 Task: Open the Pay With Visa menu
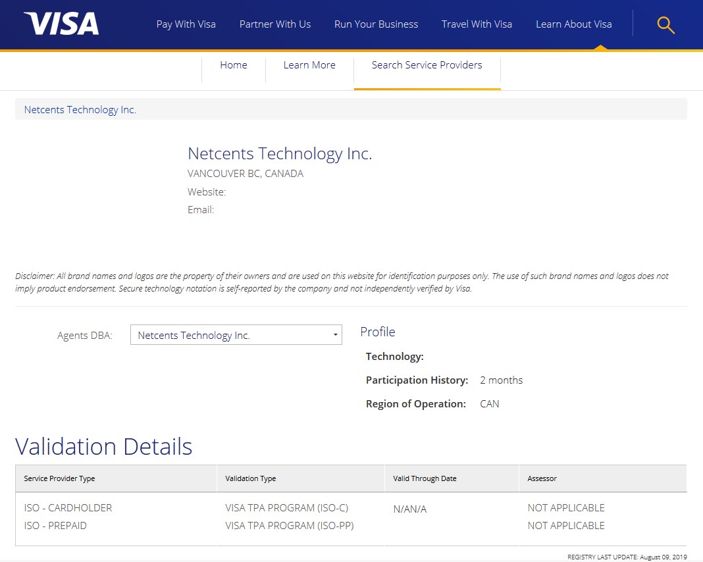pos(186,24)
